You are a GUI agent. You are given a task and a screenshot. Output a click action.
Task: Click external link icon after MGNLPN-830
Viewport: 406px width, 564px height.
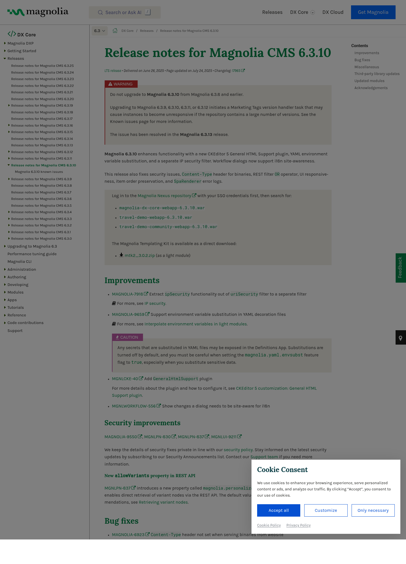click(174, 437)
